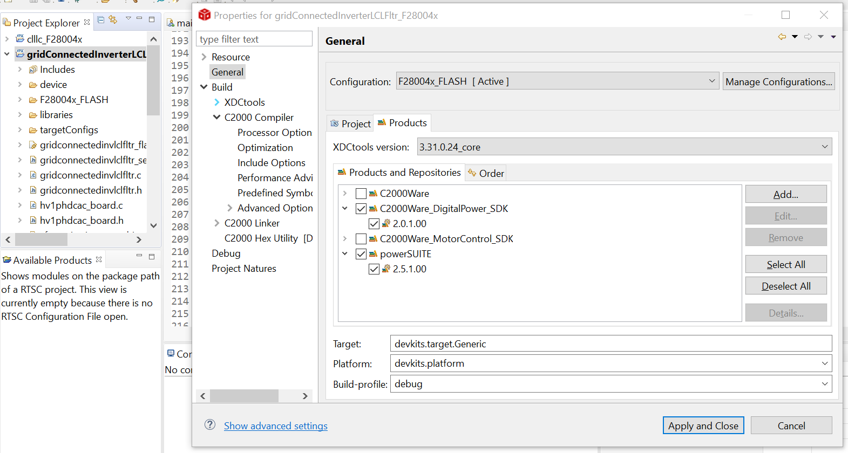This screenshot has height=453, width=848.
Task: Click Collapse All icon in Project Explorer
Action: click(101, 20)
